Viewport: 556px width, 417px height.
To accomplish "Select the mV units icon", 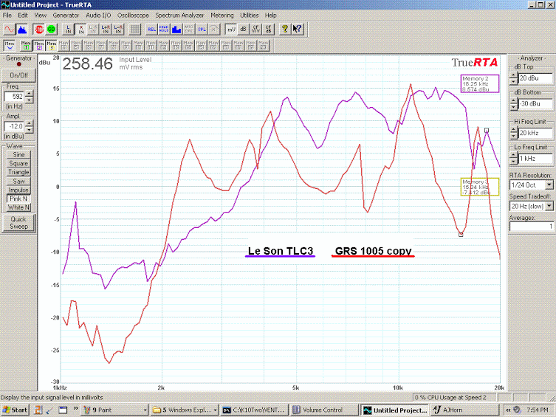I will click(231, 29).
